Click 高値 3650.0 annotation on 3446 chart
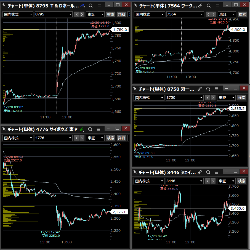 169,189
